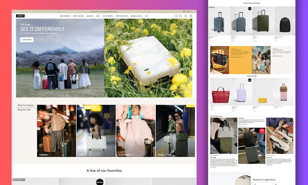Screen dimensions: 308x185
Task: Open green suitcase review photo in Worth the hype
Action: (224, 136)
